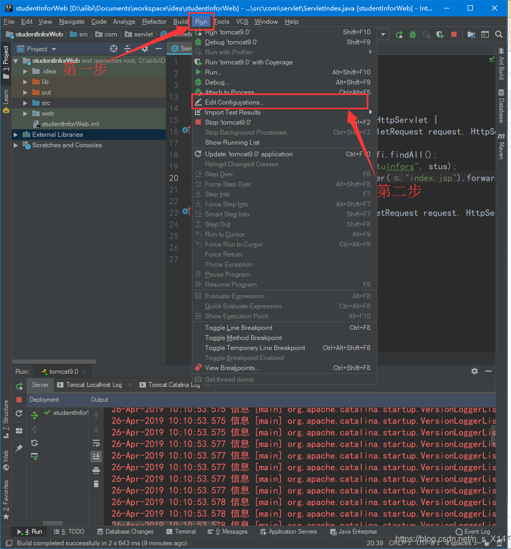Click rerun tomcat icon in Run panel
Screen dimensions: 511x549
coord(19,386)
